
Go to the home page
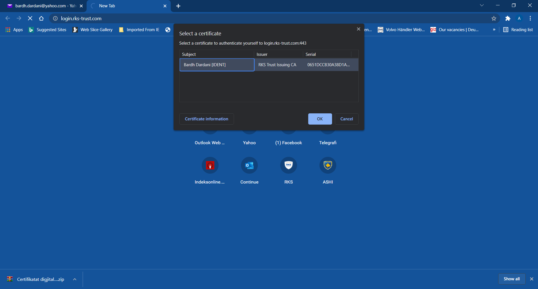click(41, 19)
